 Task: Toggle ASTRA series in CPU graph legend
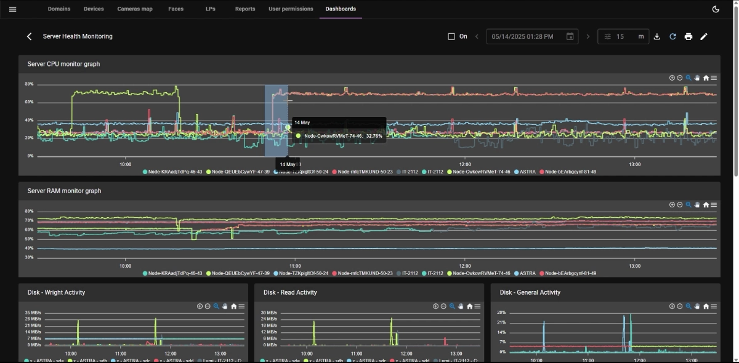coord(527,172)
